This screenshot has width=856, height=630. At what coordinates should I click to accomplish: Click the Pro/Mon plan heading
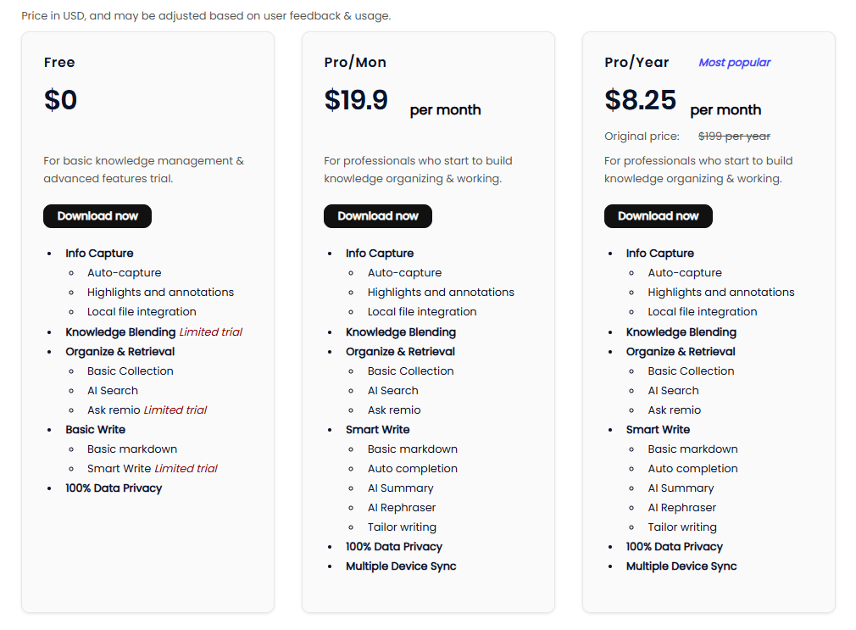click(x=355, y=62)
